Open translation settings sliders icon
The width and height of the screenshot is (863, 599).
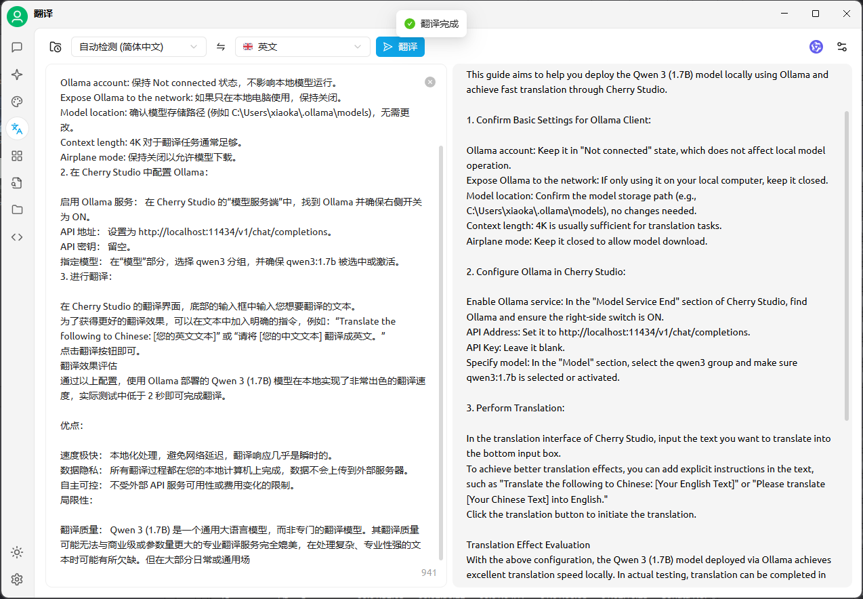(x=842, y=47)
